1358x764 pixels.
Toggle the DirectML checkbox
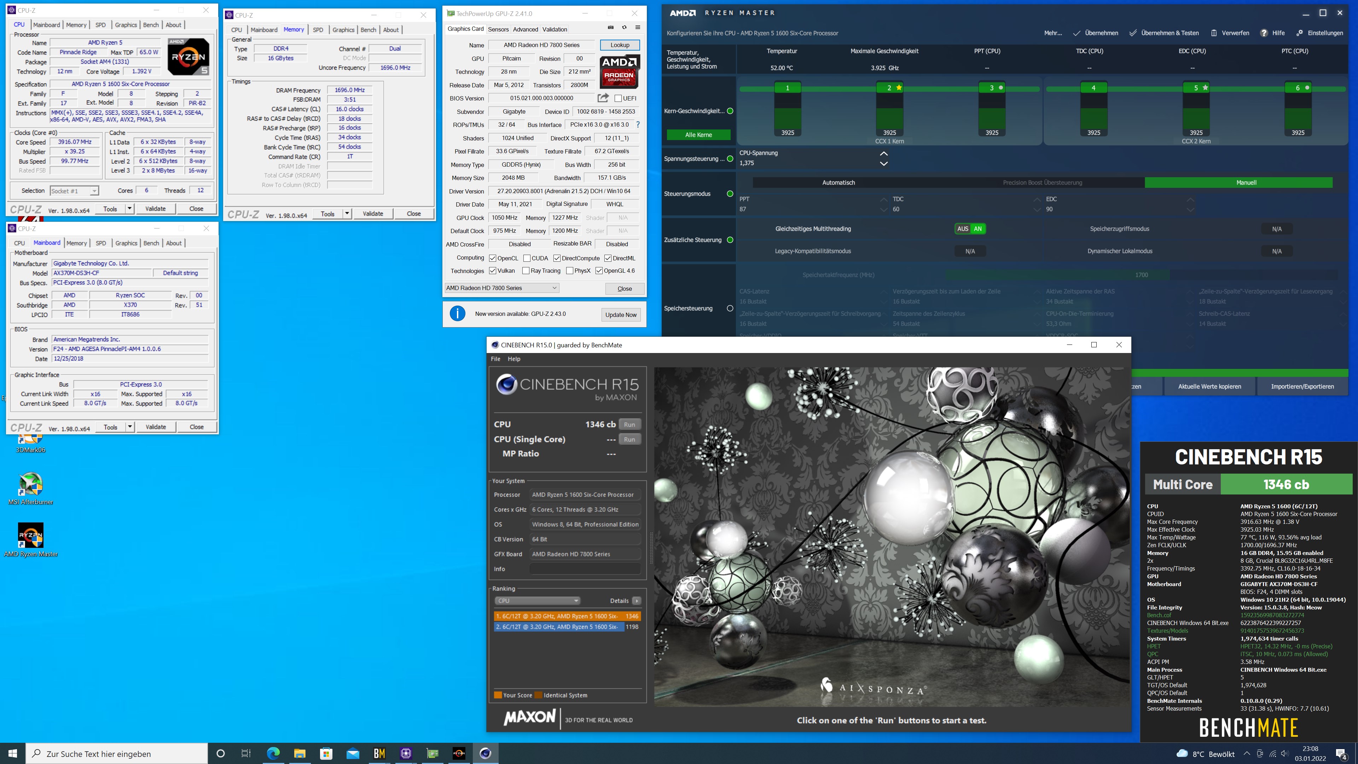pos(608,258)
